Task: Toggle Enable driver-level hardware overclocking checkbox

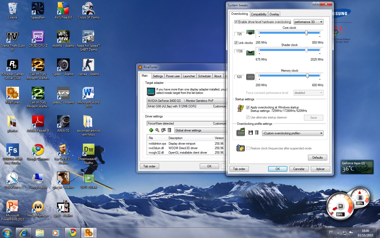Action: 236,22
